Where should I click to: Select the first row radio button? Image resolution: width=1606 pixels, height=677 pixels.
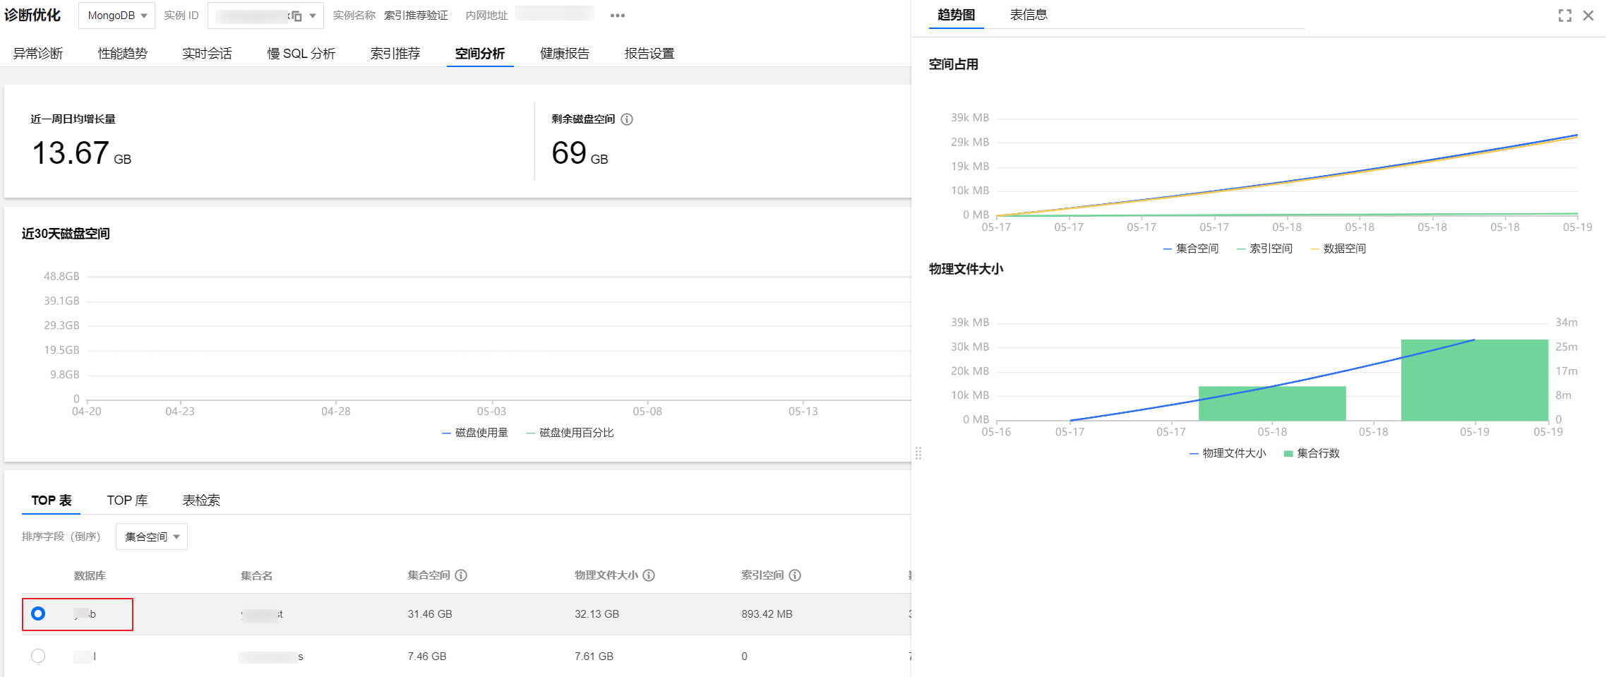tap(38, 613)
